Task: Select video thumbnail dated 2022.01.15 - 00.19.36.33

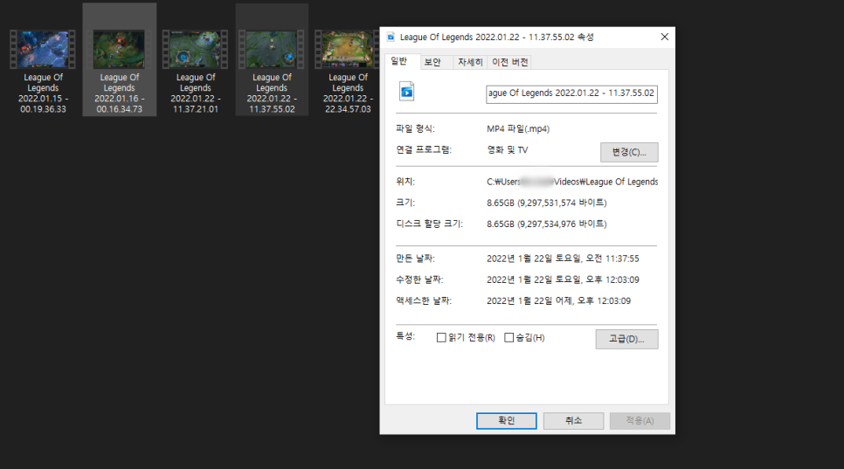Action: (43, 50)
